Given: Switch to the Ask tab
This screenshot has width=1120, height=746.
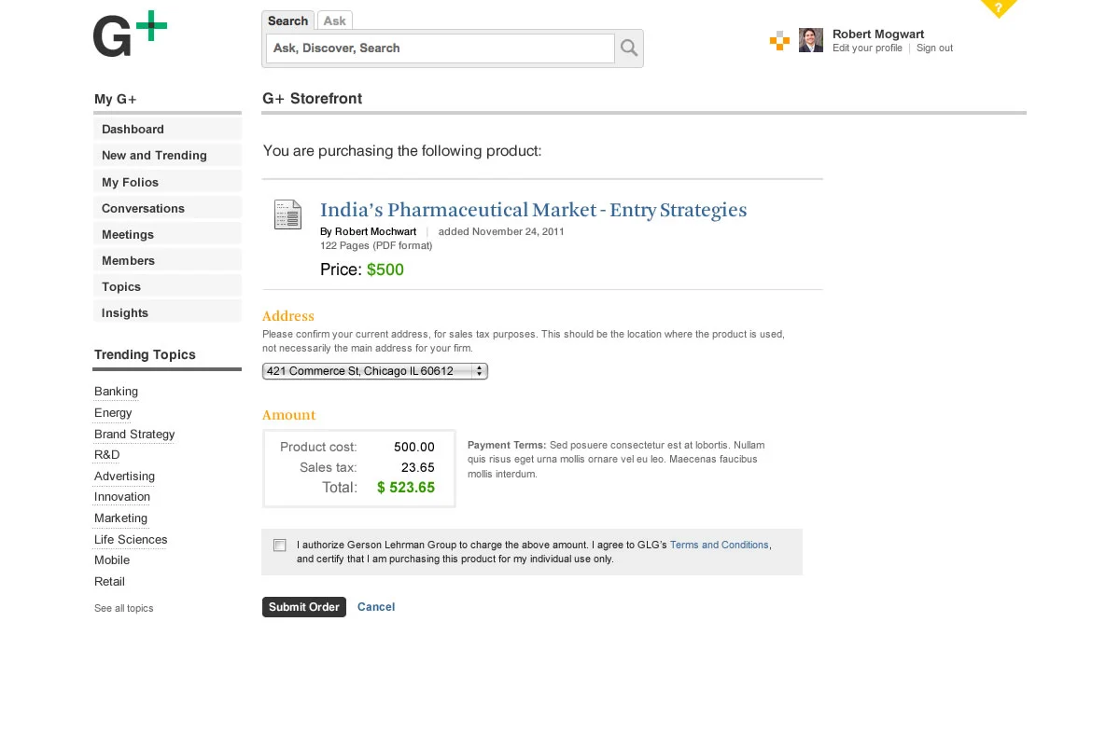Looking at the screenshot, I should click(335, 21).
